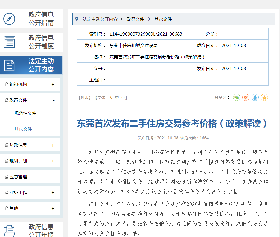The width and height of the screenshot is (280, 237).
Task: Click the 主题词 field label
Action: [x=97, y=80]
